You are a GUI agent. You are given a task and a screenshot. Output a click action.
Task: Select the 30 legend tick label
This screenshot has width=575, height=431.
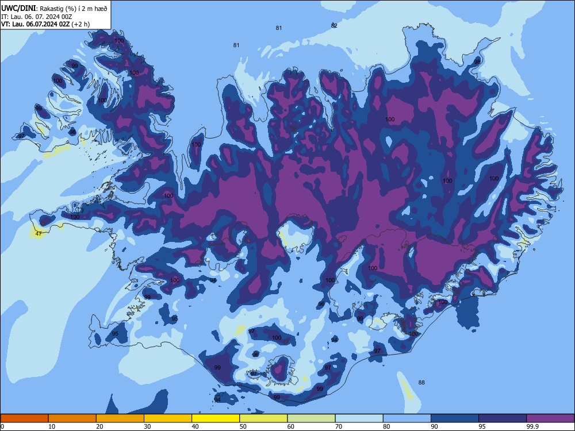tap(147, 426)
